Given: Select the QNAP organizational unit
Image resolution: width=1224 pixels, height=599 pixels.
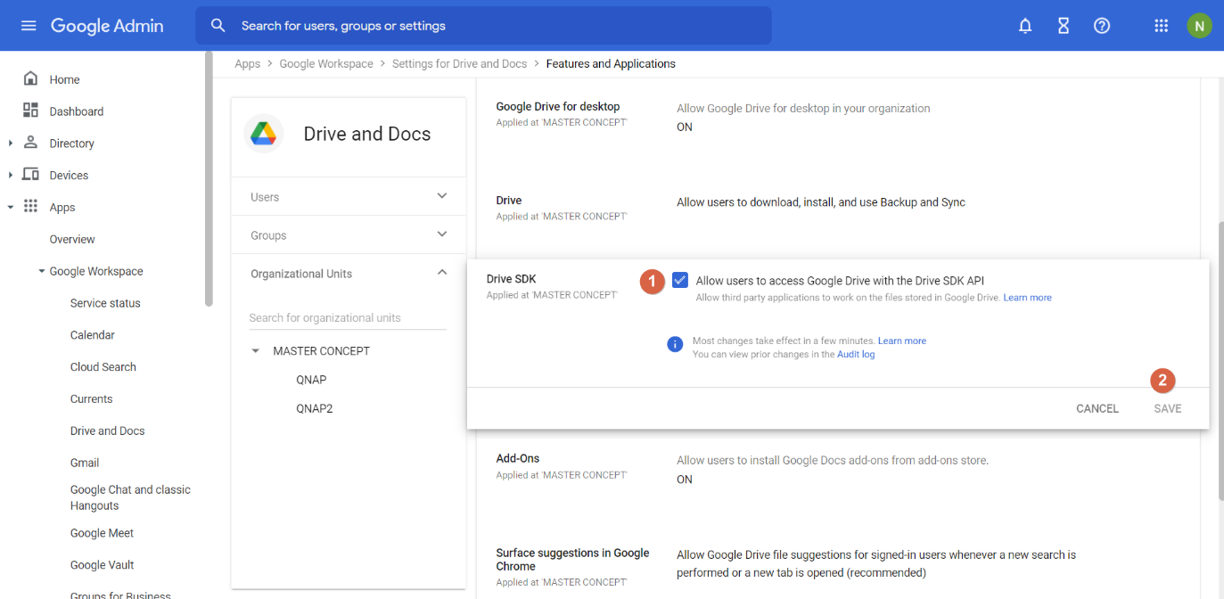Looking at the screenshot, I should 311,380.
